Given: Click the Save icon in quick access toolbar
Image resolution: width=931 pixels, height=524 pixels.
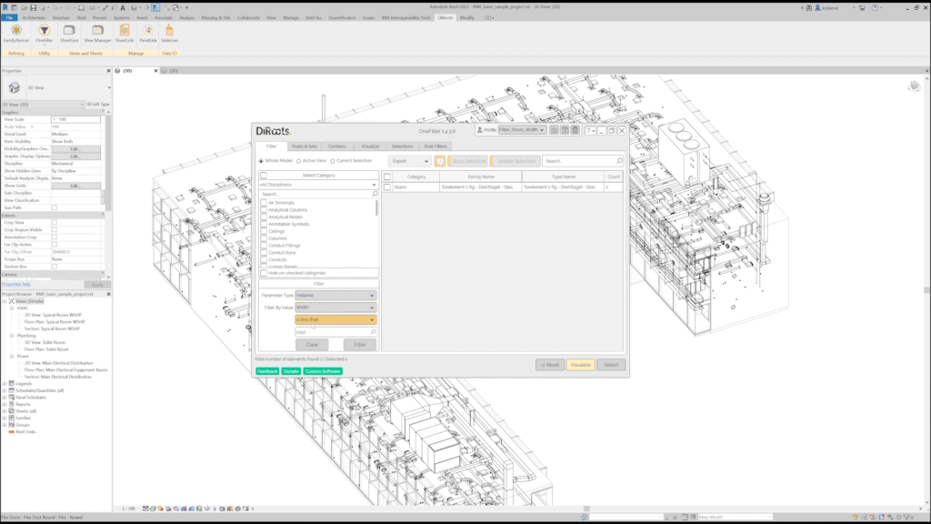Looking at the screenshot, I should tap(33, 7).
